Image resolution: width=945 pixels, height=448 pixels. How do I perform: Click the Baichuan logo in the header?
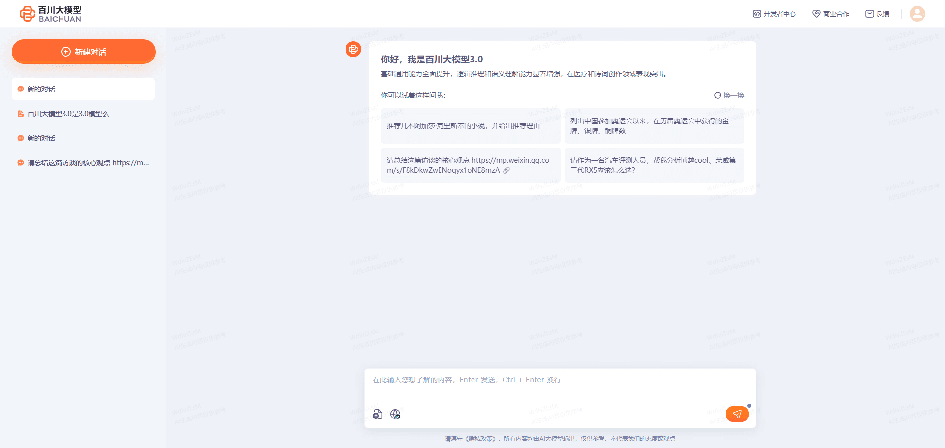(50, 14)
